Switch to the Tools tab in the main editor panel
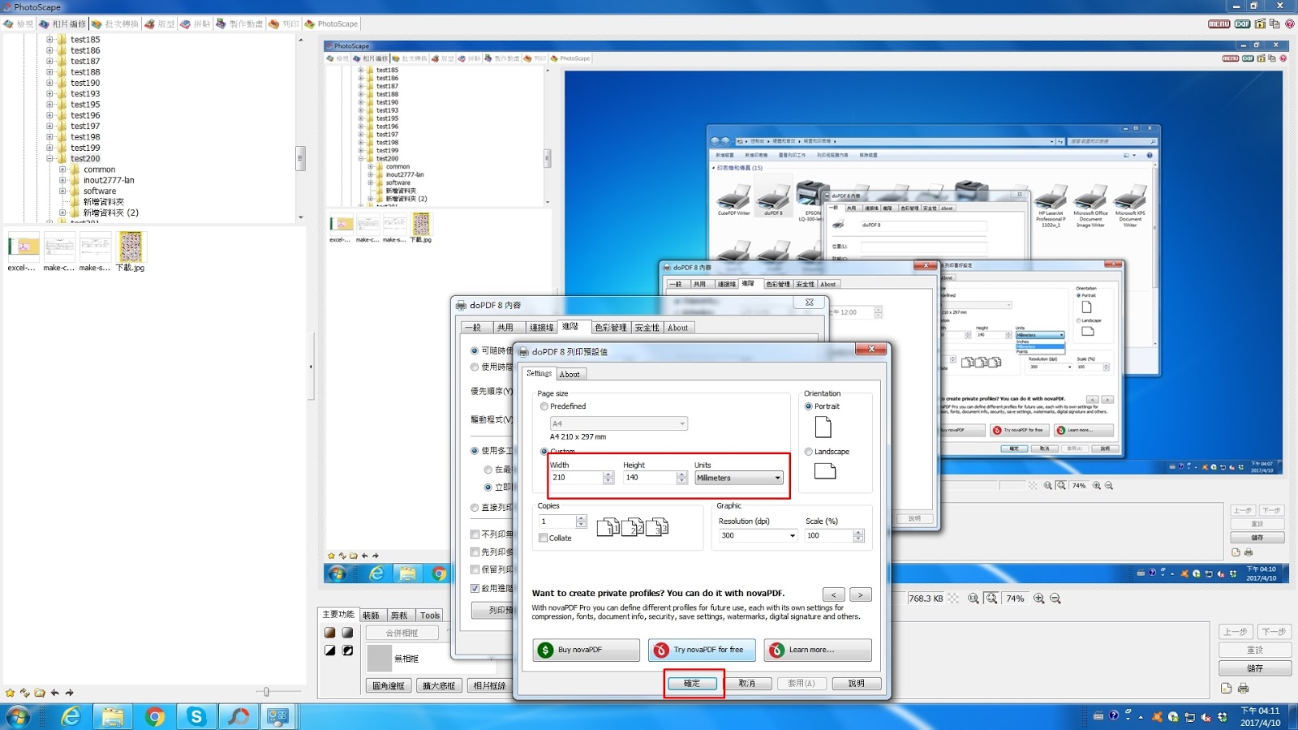 tap(430, 616)
